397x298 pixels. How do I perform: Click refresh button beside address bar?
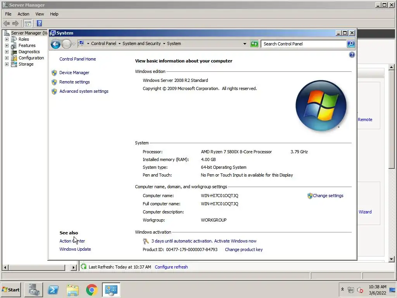[254, 44]
